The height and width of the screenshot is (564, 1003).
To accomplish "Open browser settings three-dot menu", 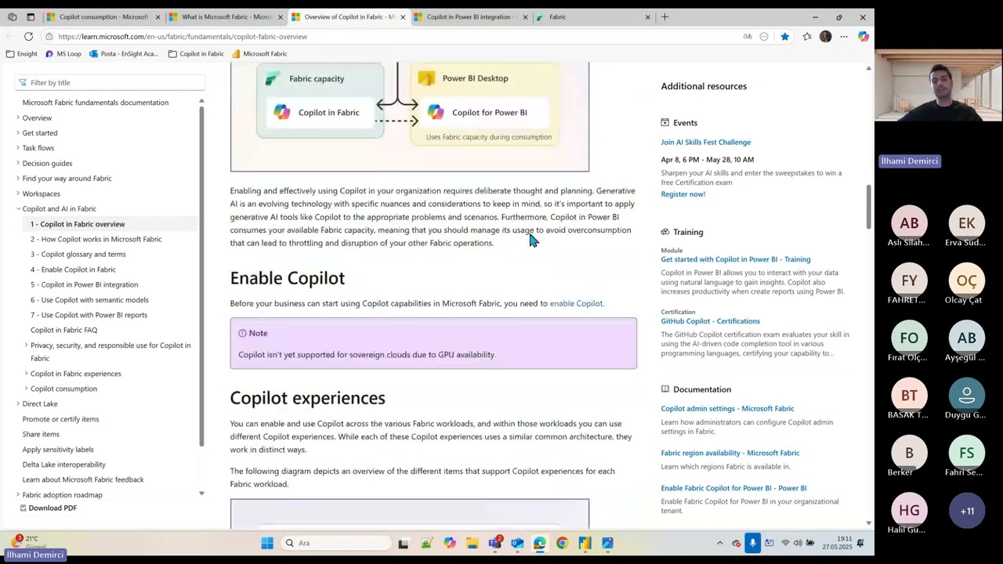I will (844, 36).
